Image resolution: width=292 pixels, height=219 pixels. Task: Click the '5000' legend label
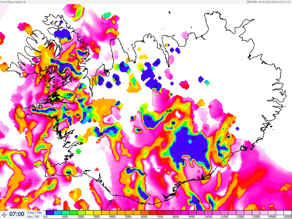pyautogui.click(x=128, y=217)
